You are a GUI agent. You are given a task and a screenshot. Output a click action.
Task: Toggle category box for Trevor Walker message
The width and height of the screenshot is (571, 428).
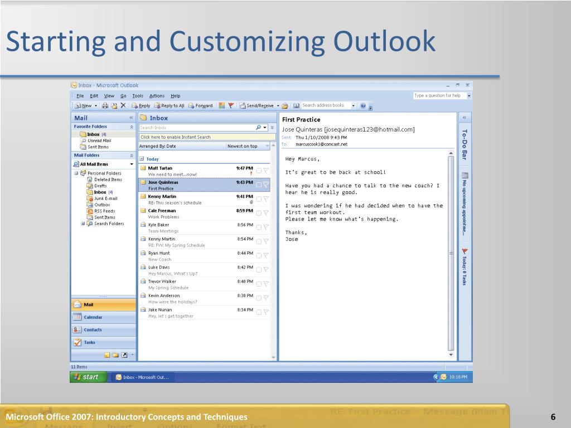pyautogui.click(x=259, y=284)
